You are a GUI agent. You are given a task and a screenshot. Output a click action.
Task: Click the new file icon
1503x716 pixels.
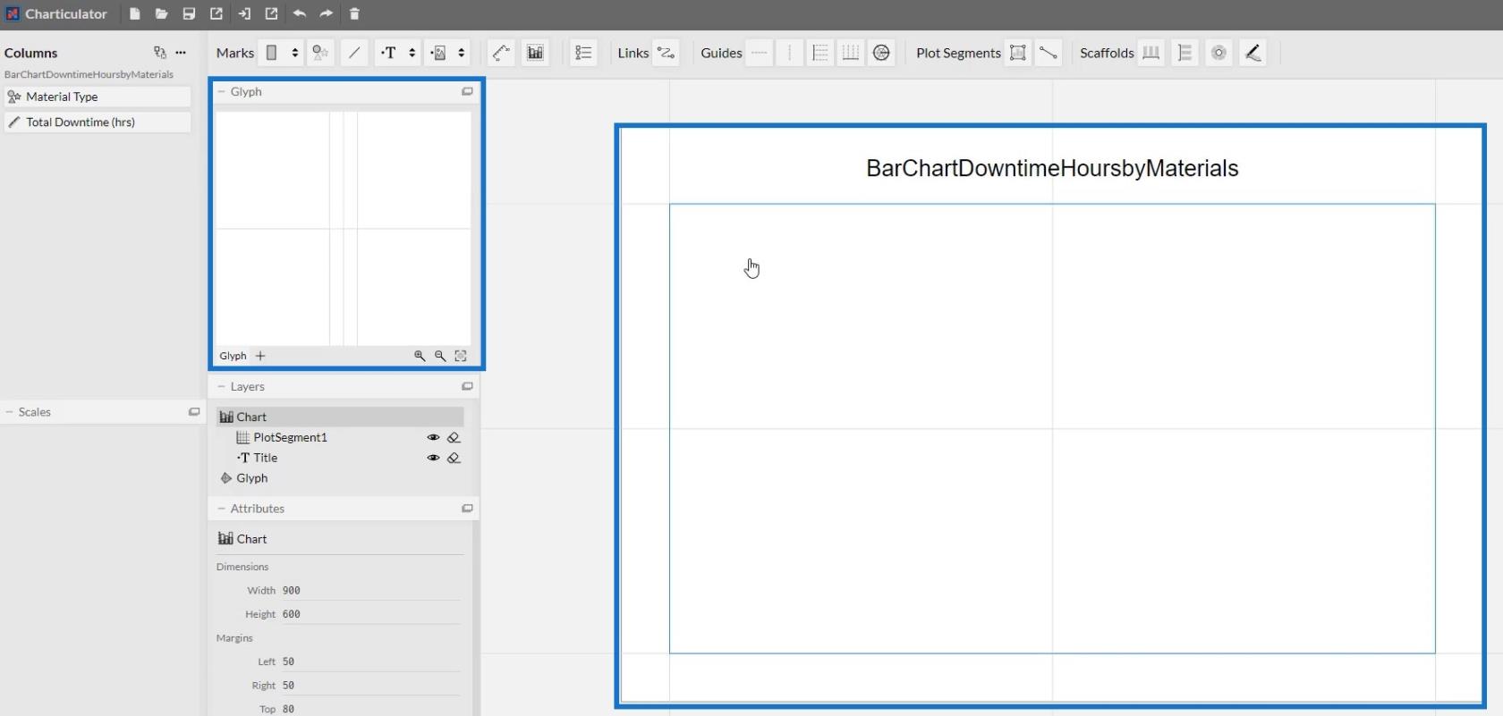pyautogui.click(x=134, y=13)
